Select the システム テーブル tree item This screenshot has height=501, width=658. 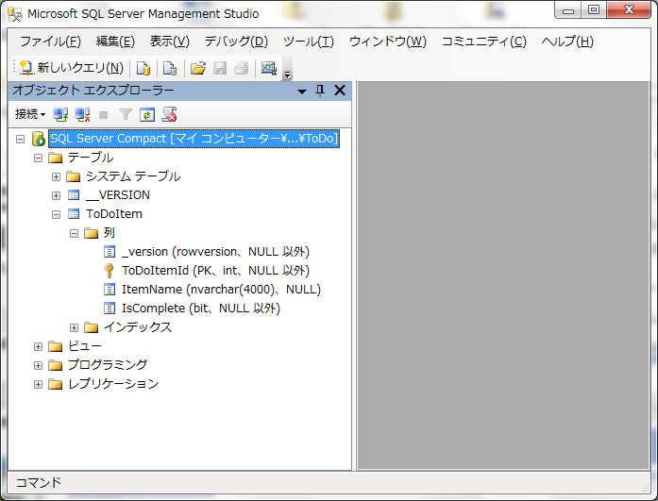click(133, 176)
